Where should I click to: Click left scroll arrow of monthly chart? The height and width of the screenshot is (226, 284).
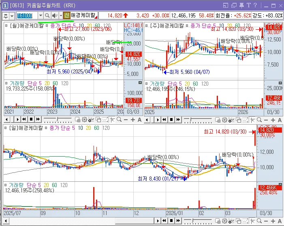(6, 120)
